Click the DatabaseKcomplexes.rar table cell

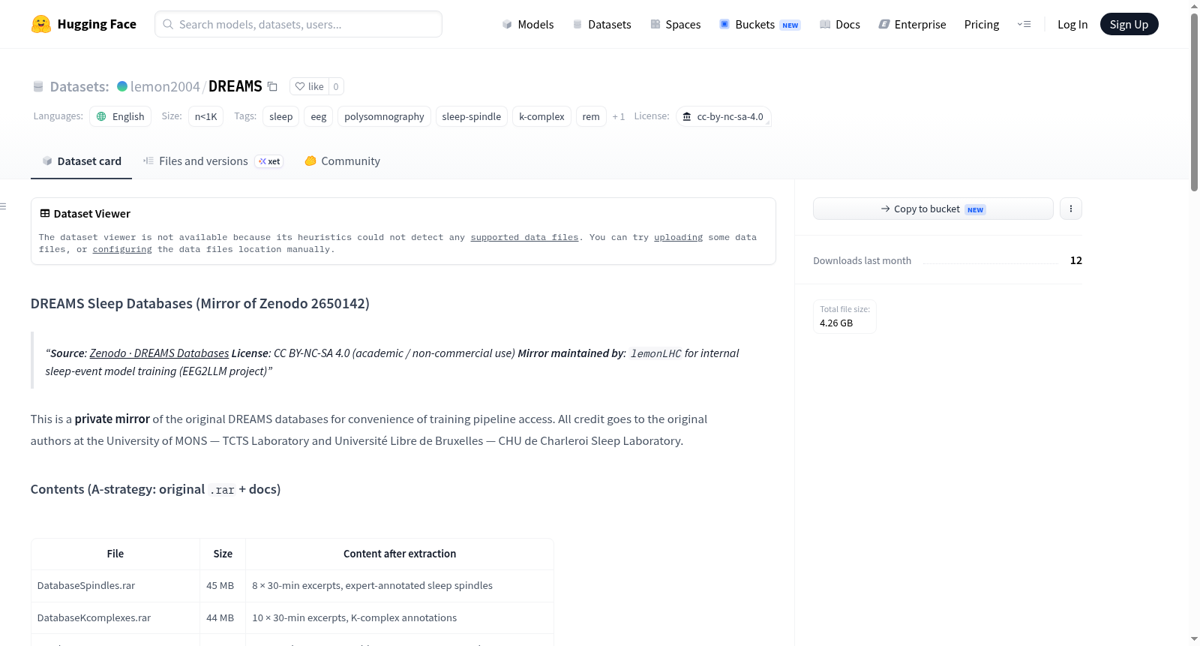coord(115,618)
